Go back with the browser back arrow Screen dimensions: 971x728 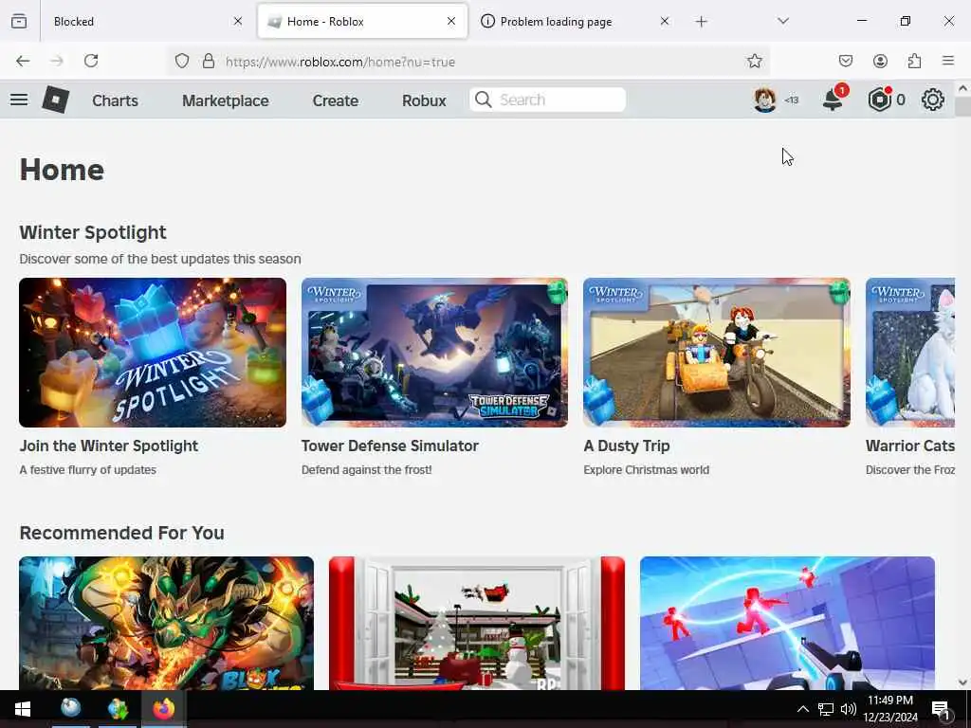point(23,61)
